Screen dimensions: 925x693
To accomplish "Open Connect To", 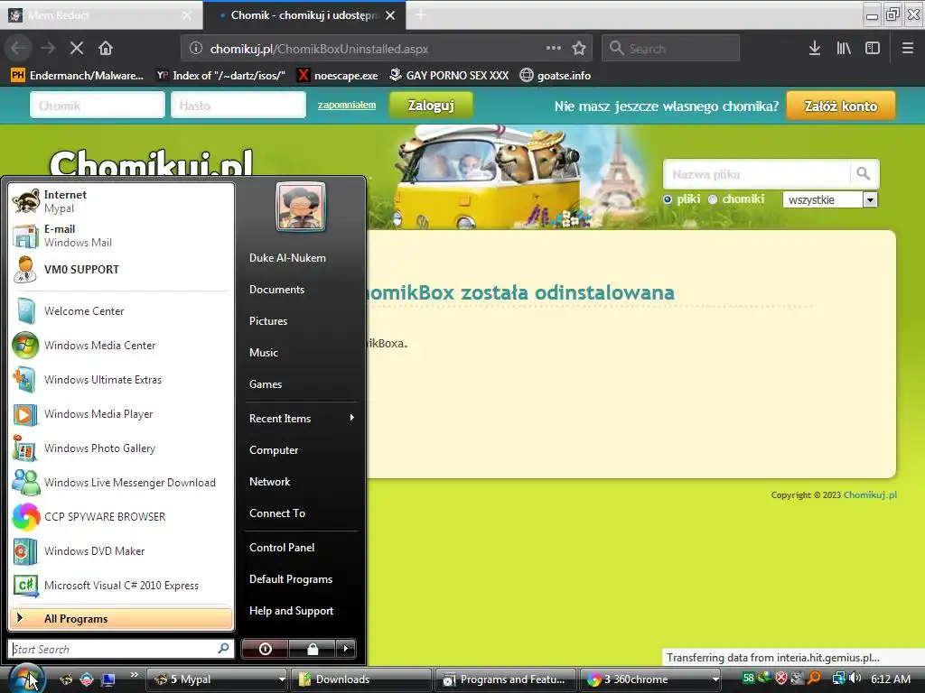I will pos(277,513).
